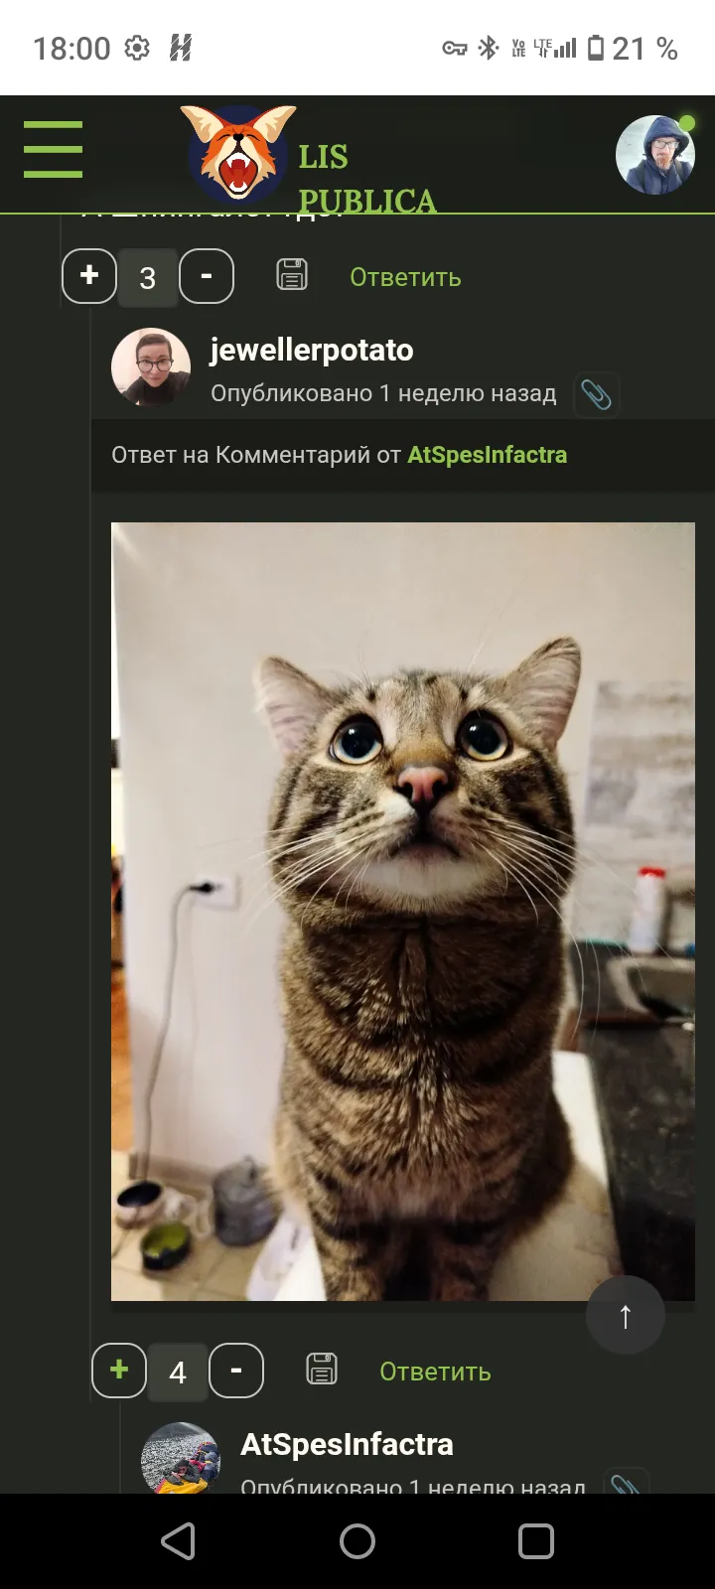Reply to the comment above jewellerpotato

tap(405, 277)
